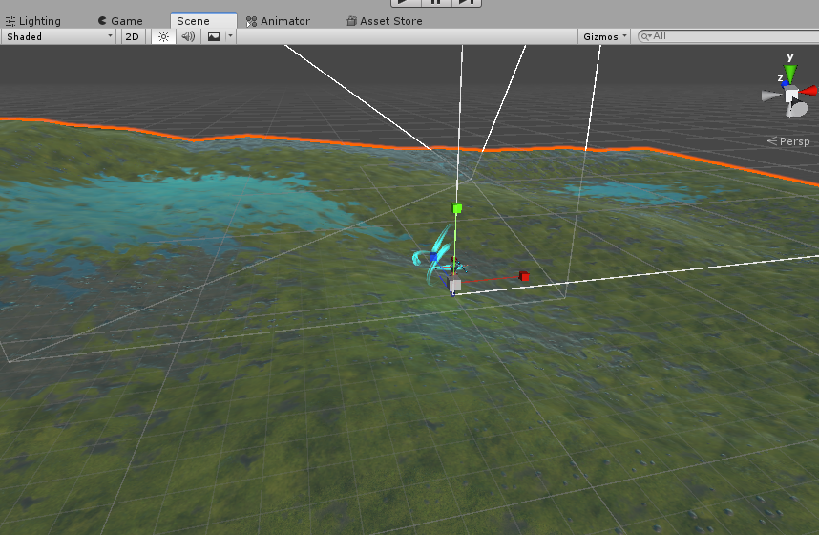Click the center cube of orientation gizmo
The height and width of the screenshot is (535, 819).
tap(792, 96)
